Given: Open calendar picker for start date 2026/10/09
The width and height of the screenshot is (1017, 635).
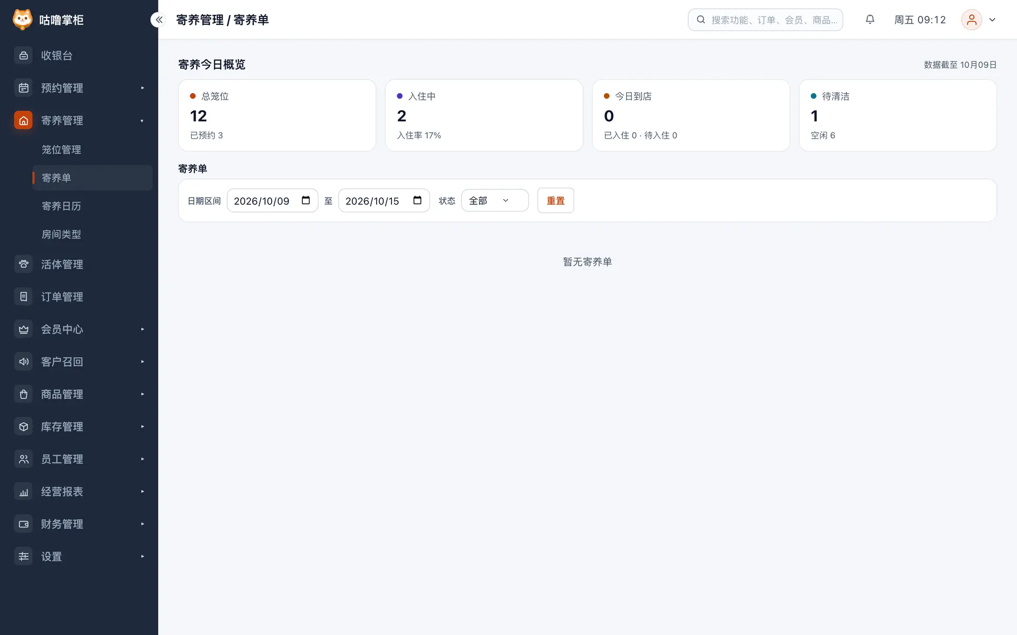Looking at the screenshot, I should click(x=306, y=200).
